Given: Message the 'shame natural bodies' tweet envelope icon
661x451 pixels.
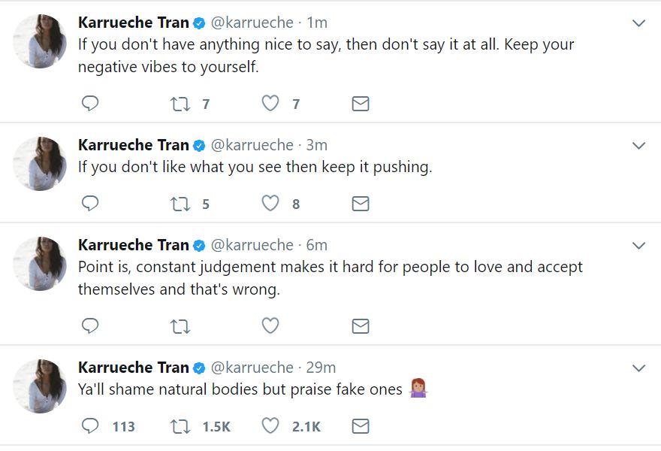Looking at the screenshot, I should click(x=361, y=426).
